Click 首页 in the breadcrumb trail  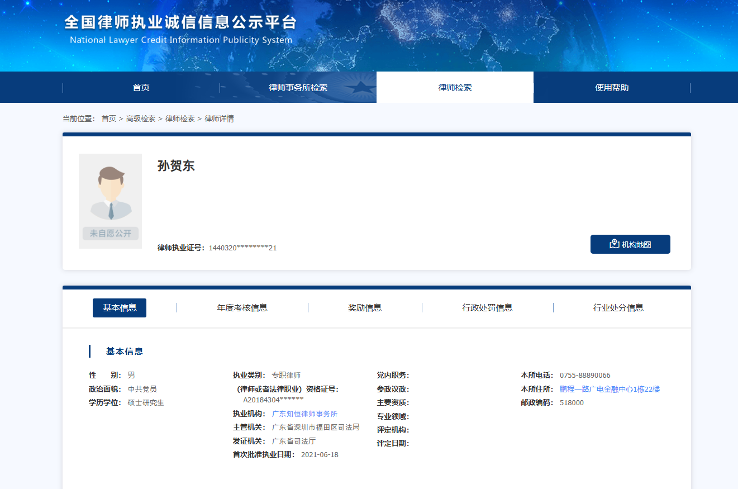(x=108, y=119)
